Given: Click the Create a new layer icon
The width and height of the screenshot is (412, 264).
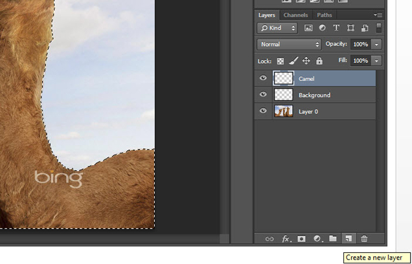Looking at the screenshot, I should click(348, 239).
